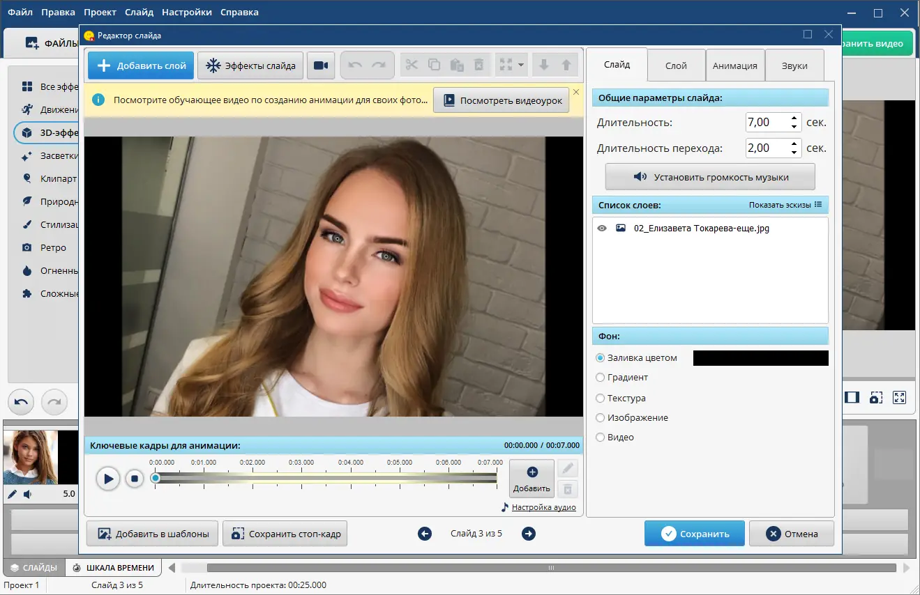Increase Длительность перехода with up stepper

click(794, 144)
